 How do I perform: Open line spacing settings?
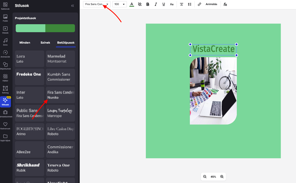(190, 4)
